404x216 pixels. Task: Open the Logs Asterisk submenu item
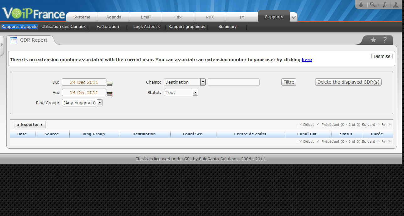[147, 27]
